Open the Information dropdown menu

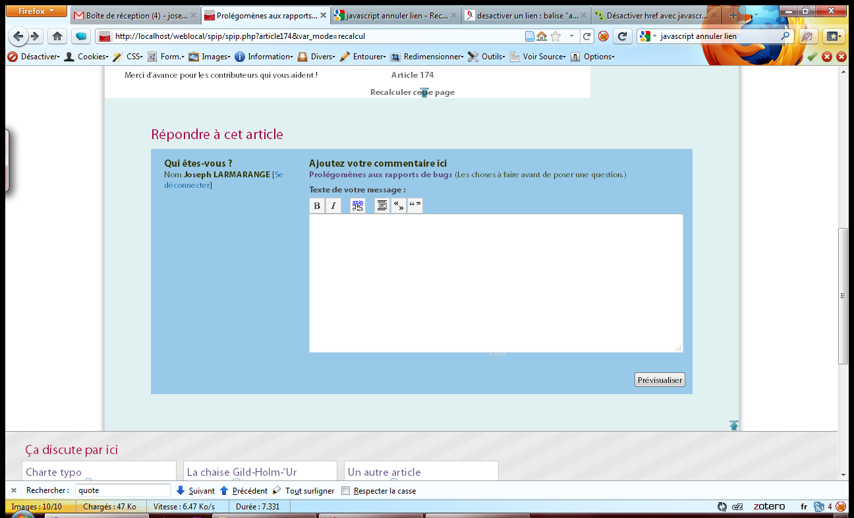(264, 57)
